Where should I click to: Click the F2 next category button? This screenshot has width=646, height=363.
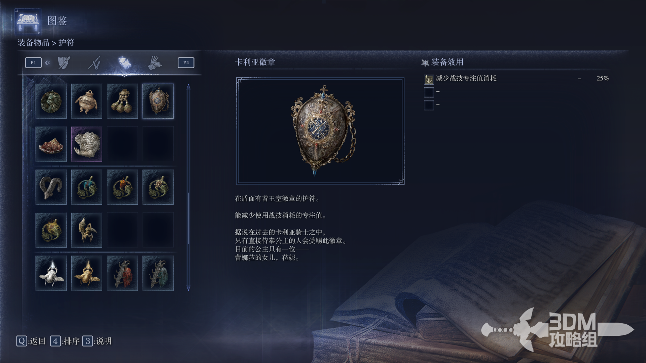click(x=186, y=63)
